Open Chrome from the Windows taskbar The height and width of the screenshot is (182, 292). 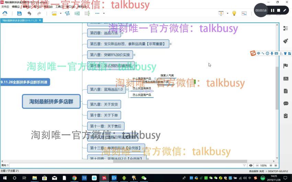click(74, 178)
